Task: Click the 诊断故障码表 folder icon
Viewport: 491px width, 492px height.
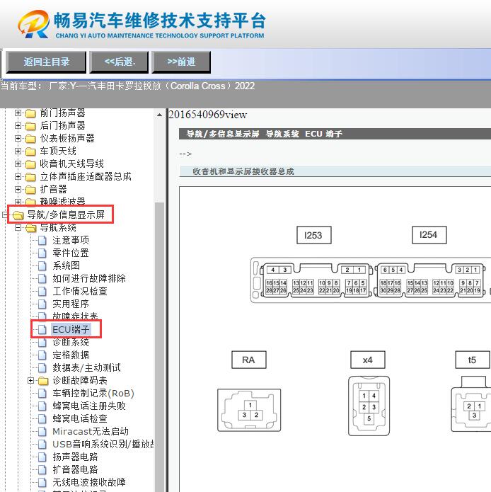Action: (43, 381)
